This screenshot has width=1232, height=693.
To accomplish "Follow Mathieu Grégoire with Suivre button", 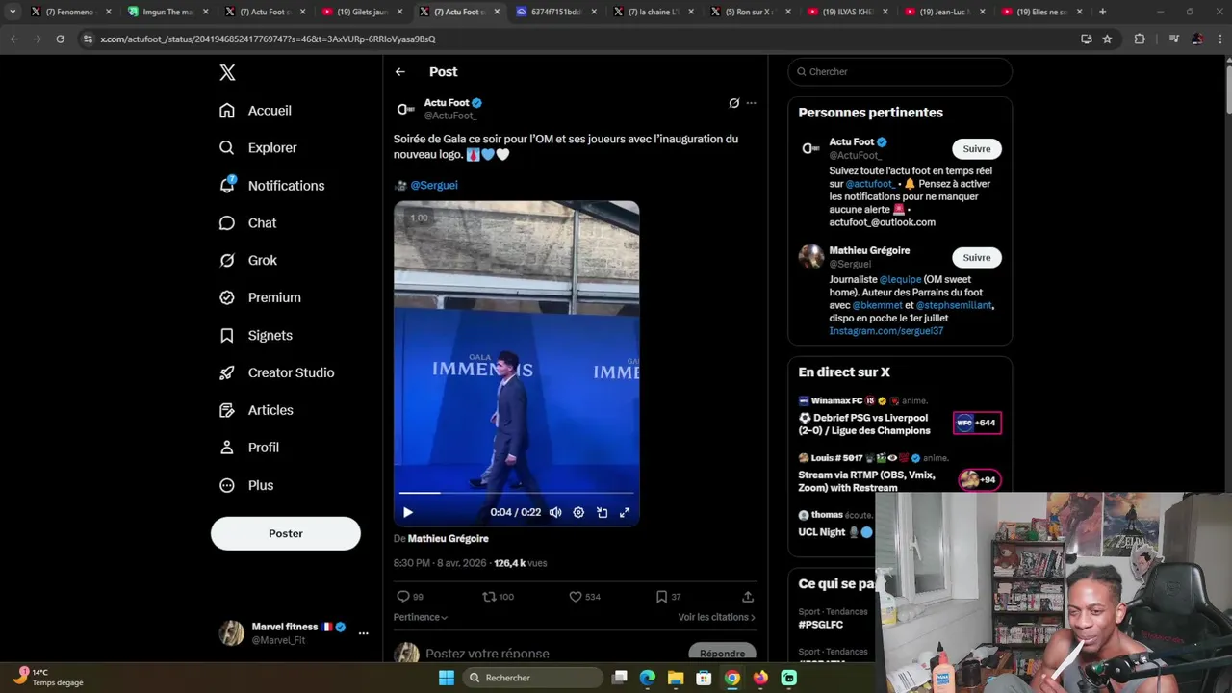I will click(x=977, y=258).
